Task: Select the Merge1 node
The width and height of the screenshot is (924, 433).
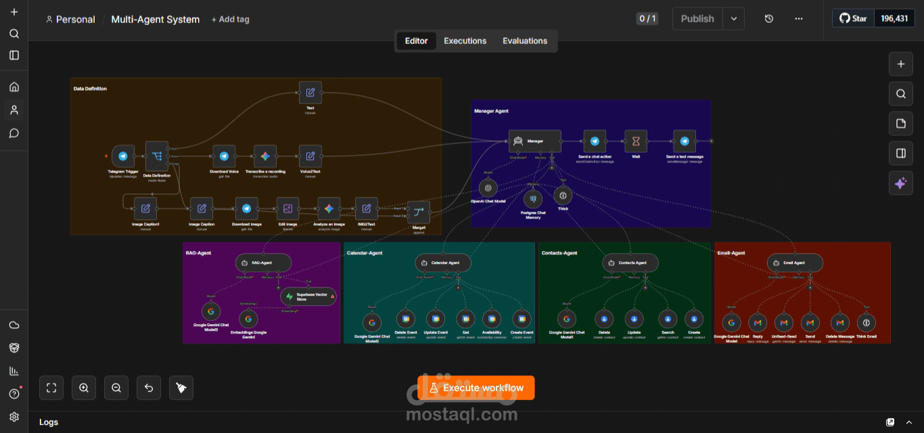Action: tap(419, 212)
